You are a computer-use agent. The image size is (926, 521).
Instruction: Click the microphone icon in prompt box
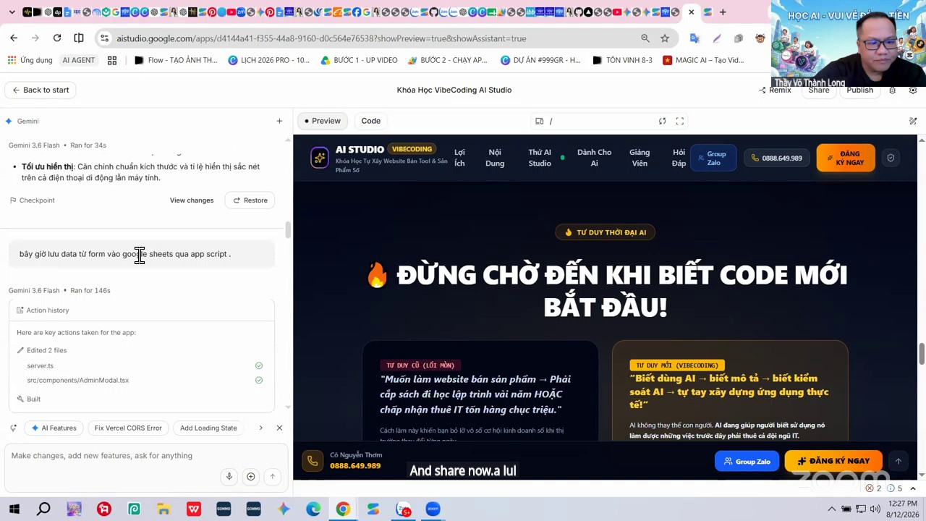click(229, 476)
